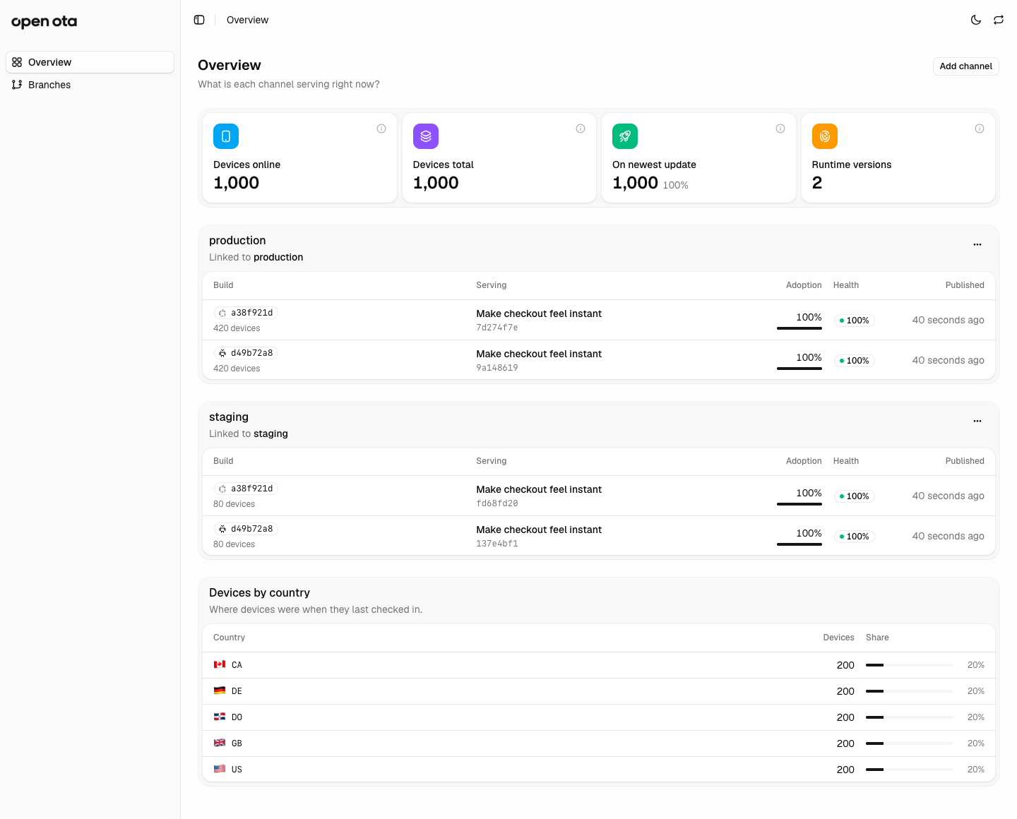This screenshot has width=1017, height=819.
Task: Switch to dark mode moon icon
Action: coord(976,20)
